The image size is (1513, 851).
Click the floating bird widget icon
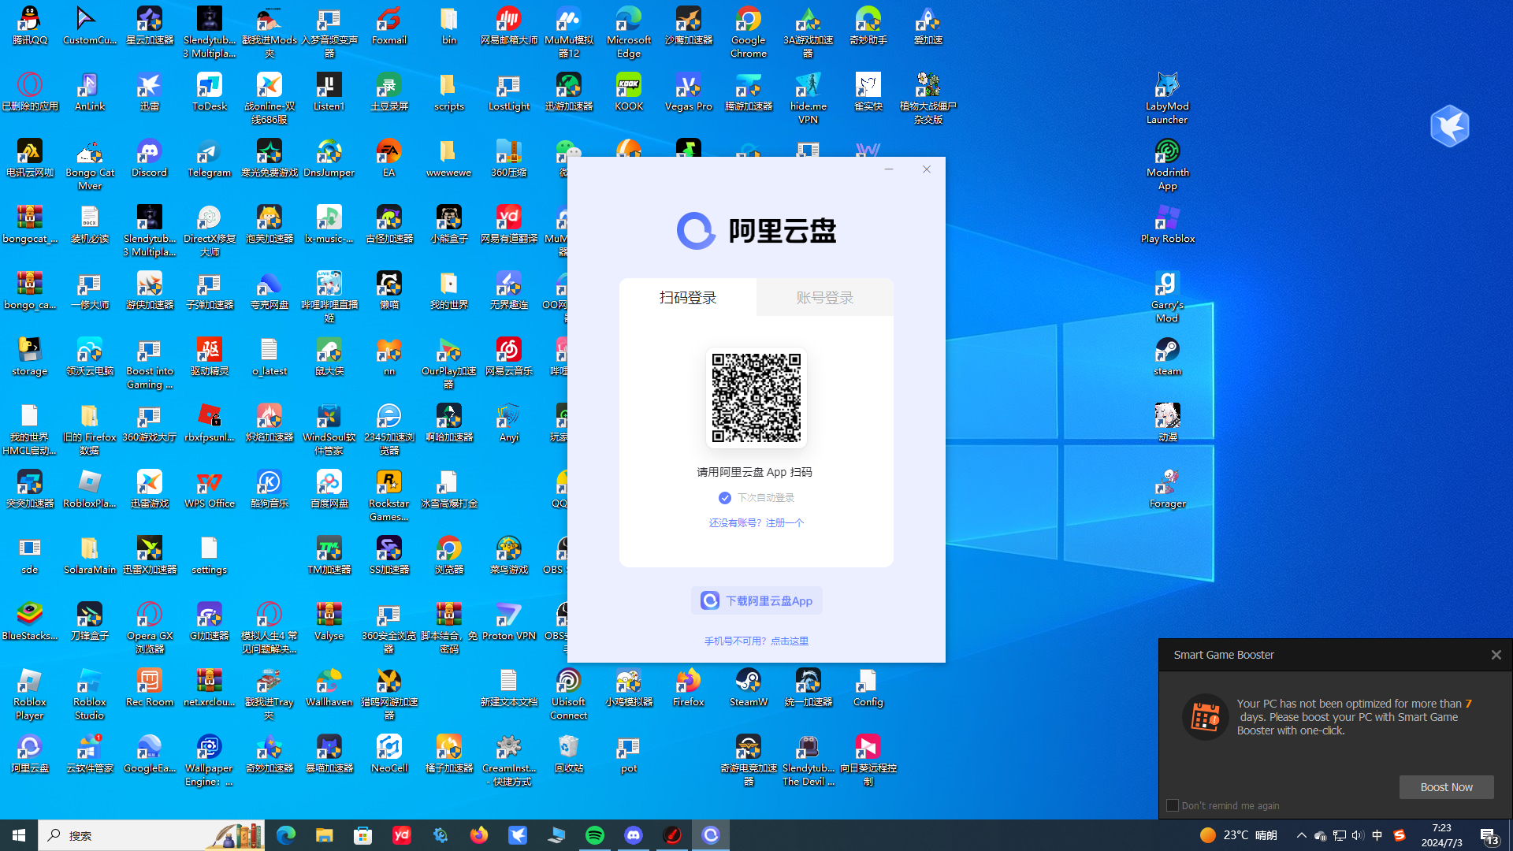(1449, 125)
